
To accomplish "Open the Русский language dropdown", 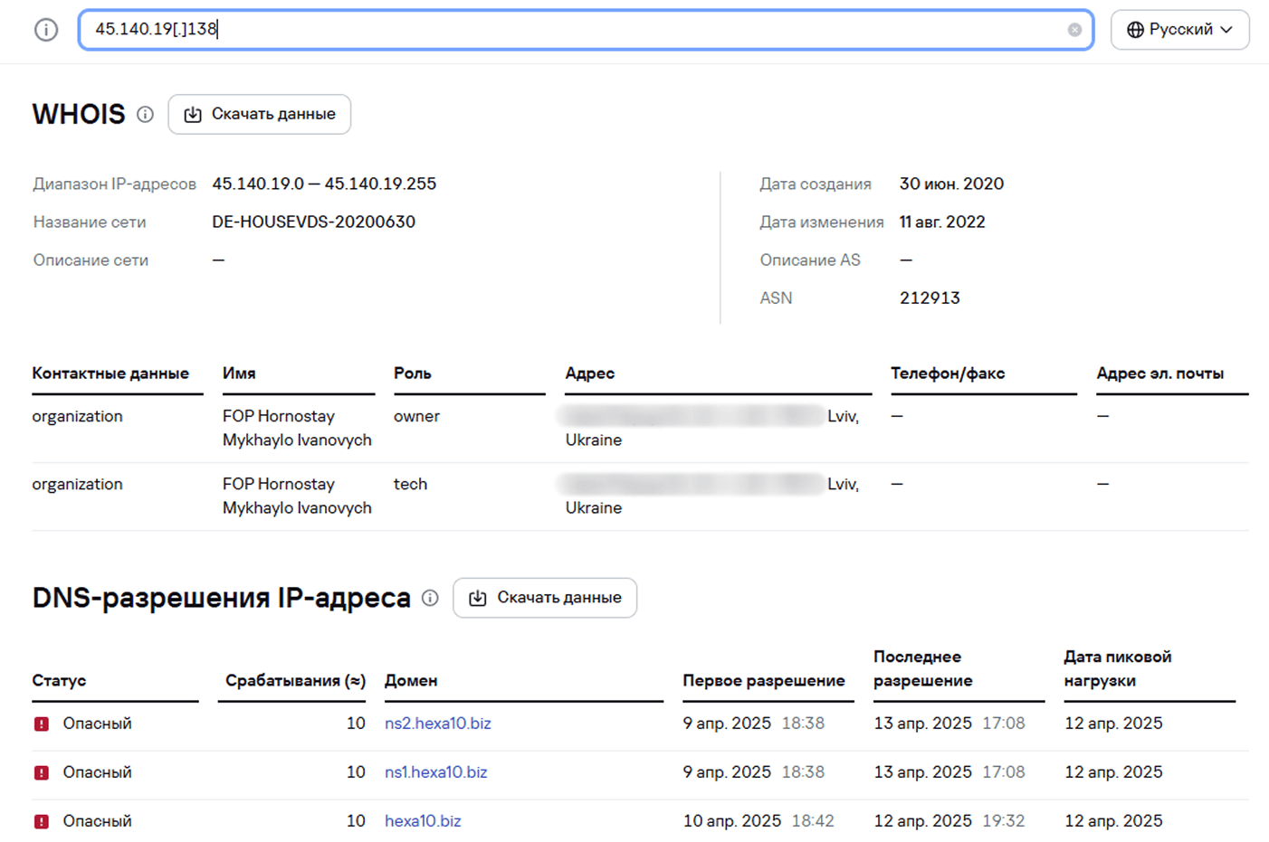I will tap(1179, 30).
